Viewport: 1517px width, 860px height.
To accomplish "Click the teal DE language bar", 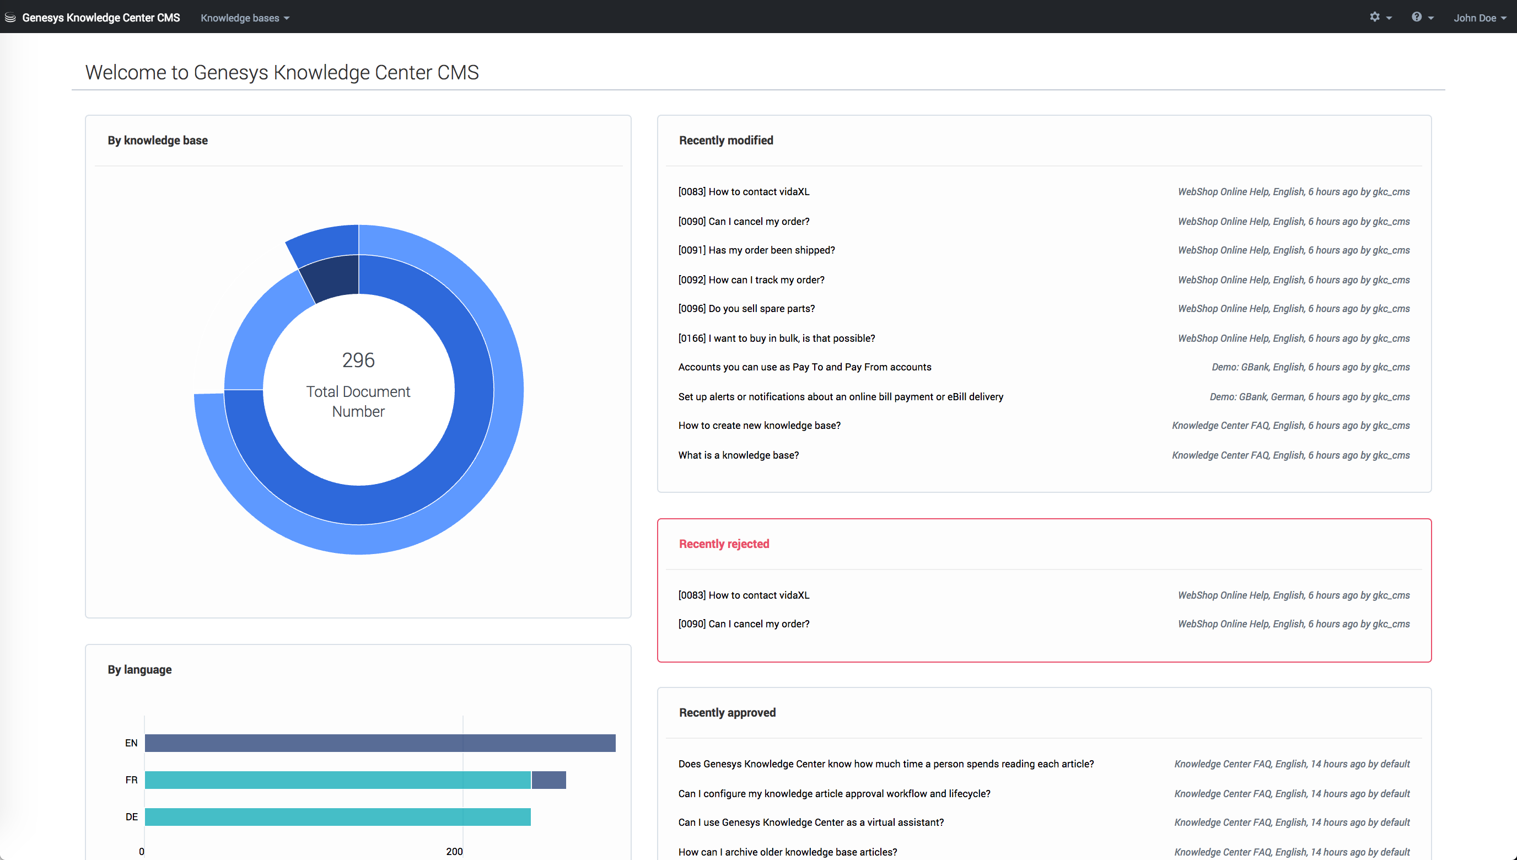I will (337, 817).
